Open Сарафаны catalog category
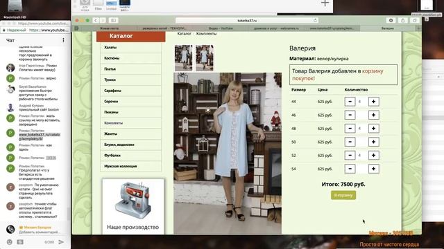The width and height of the screenshot is (444, 249). pos(130,91)
